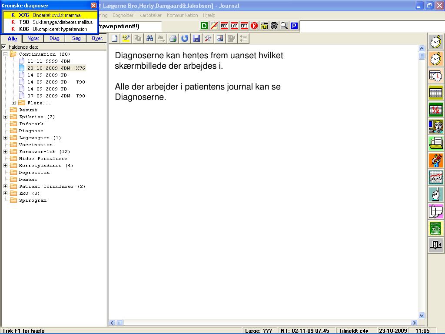The image size is (445, 334).
Task: Collapse the Continuation (20) folder
Action: click(5, 54)
